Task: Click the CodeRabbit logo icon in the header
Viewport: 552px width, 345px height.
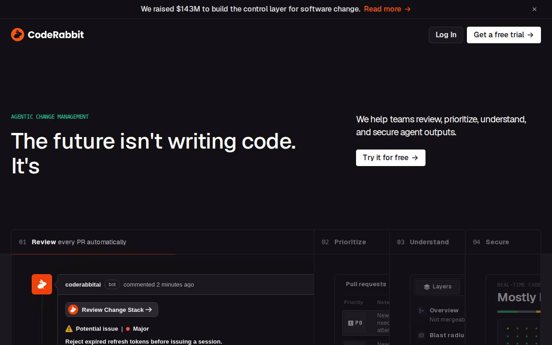Action: pos(17,34)
